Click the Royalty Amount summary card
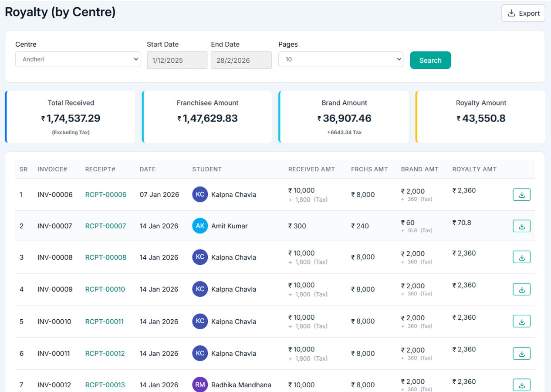The height and width of the screenshot is (392, 551). [481, 117]
